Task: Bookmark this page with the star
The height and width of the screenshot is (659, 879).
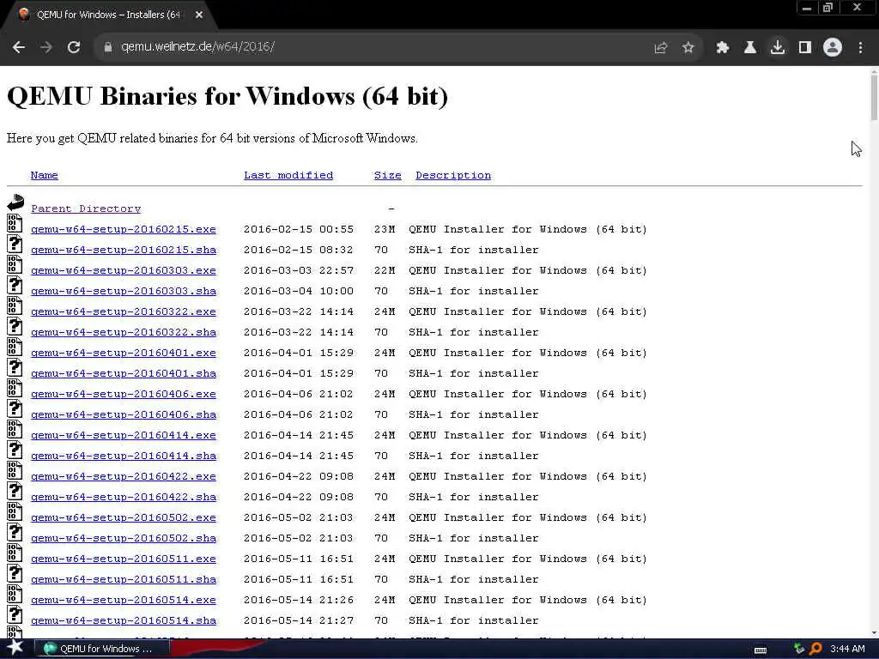Action: coord(688,48)
